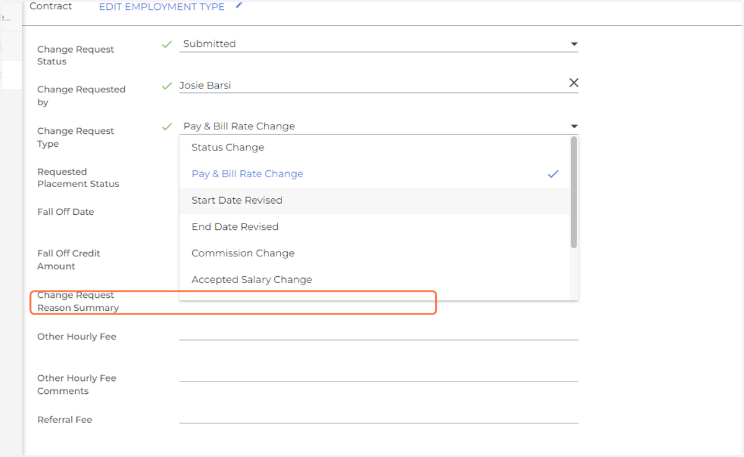
Task: Click the green check beside Change Request Type
Action: coord(167,126)
